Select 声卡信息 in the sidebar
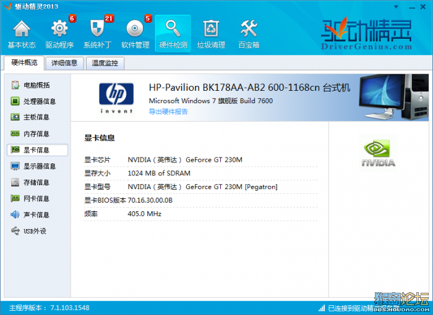Screen dimensions: 433x315 pyautogui.click(x=37, y=214)
